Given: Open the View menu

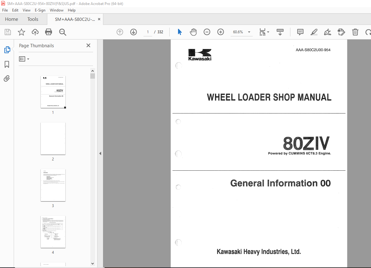Looking at the screenshot, I should coord(26,10).
